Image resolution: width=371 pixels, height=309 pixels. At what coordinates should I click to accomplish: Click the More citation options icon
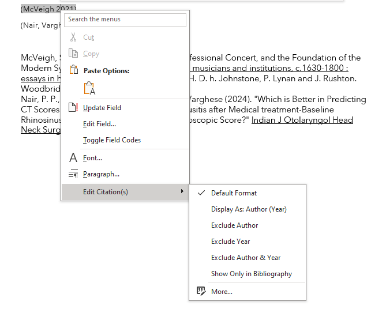click(201, 292)
